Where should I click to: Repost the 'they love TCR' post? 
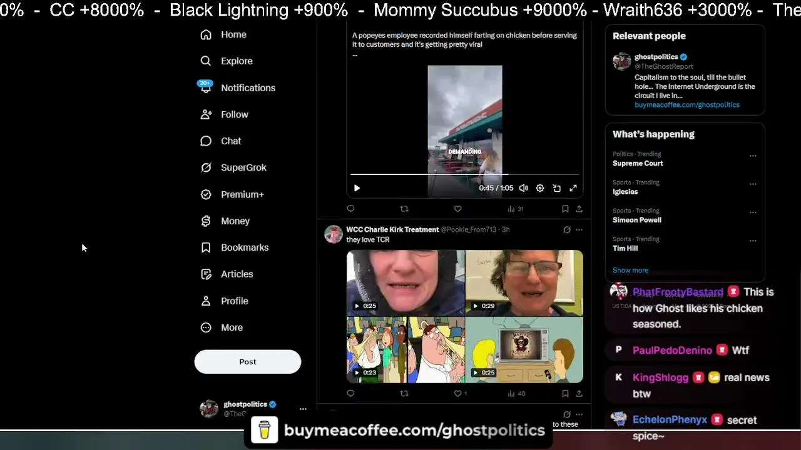coord(404,393)
